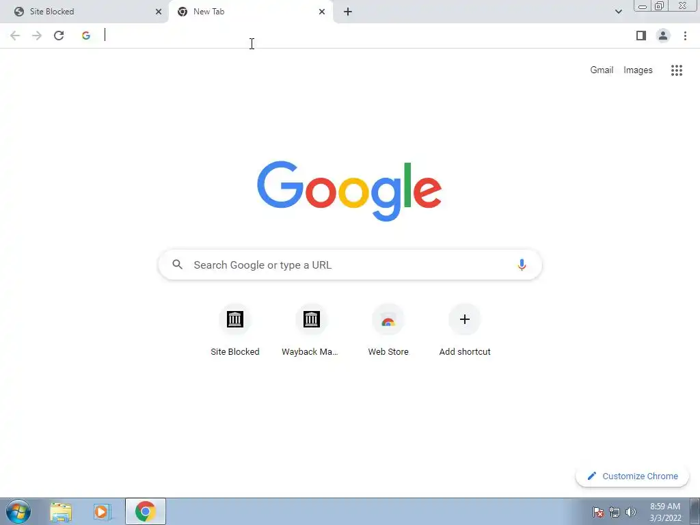Image resolution: width=700 pixels, height=525 pixels.
Task: Click the Google G icon in the address bar
Action: (x=86, y=36)
